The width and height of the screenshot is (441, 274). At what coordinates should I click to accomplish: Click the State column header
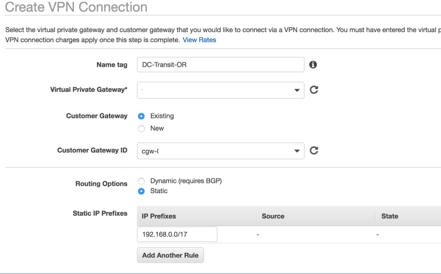[389, 216]
